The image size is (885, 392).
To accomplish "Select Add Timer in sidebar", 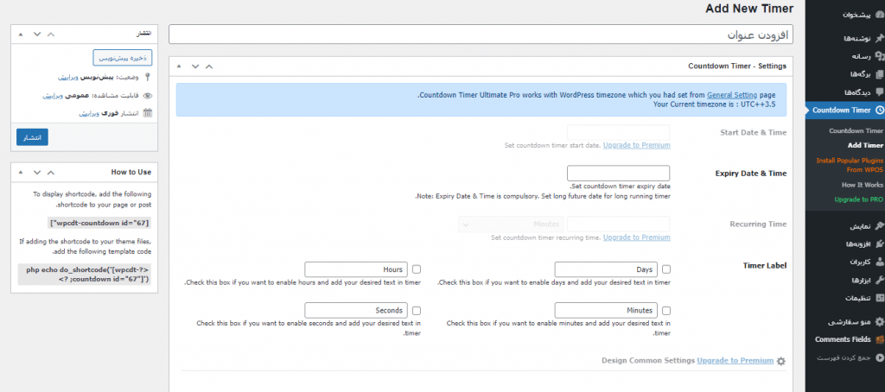I will (865, 145).
